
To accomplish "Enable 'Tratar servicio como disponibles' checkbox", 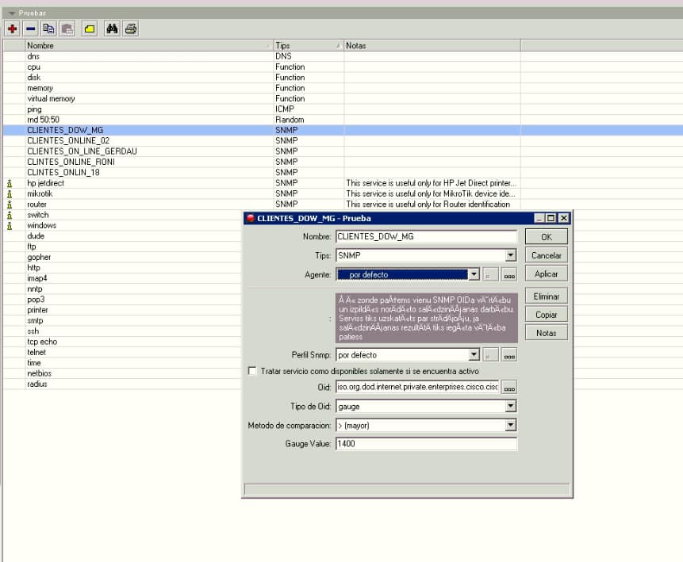I will coord(252,371).
